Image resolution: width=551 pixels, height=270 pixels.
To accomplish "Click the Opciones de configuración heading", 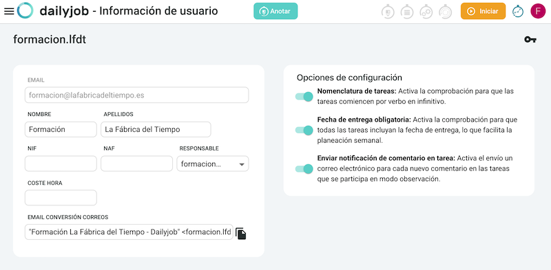I will point(349,78).
